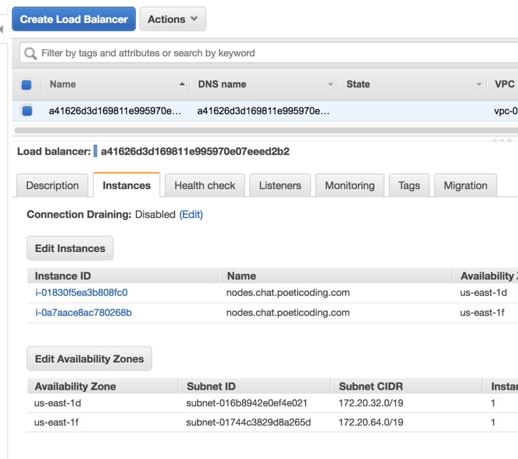518x459 pixels.
Task: Click the search magnifier icon
Action: [x=30, y=53]
